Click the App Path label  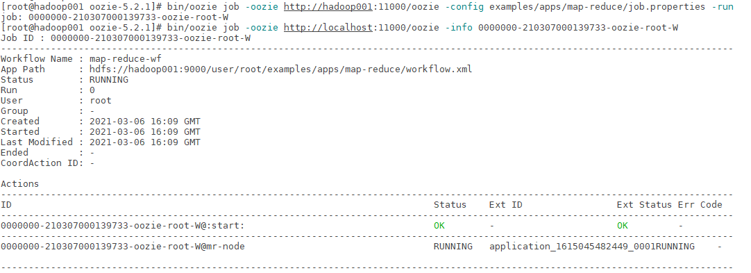pyautogui.click(x=22, y=69)
